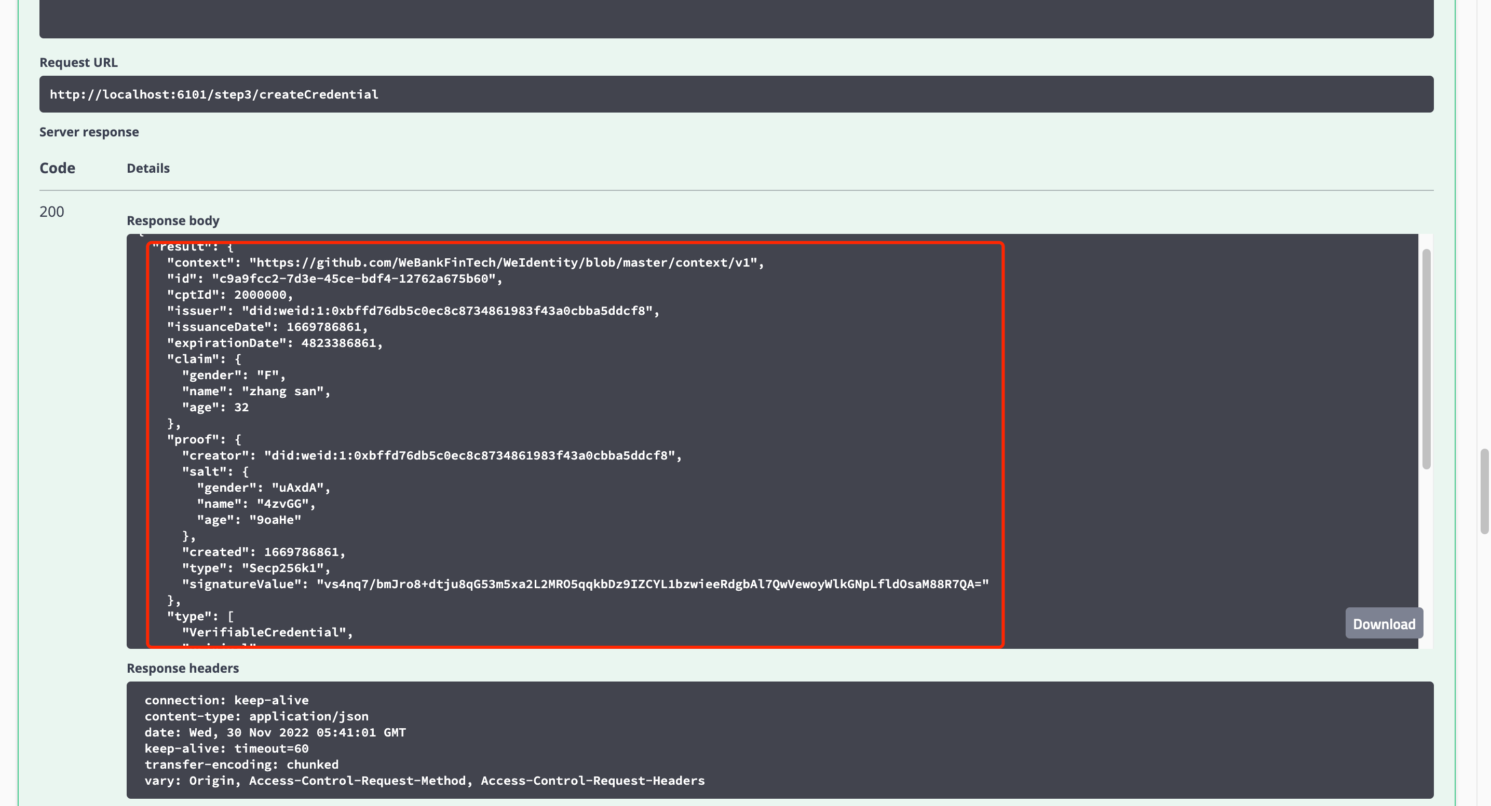
Task: Click the Download button
Action: tap(1384, 624)
